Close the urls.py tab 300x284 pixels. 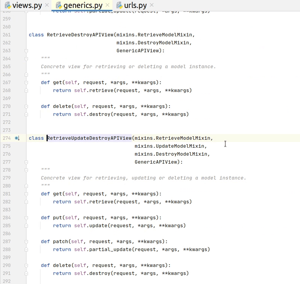click(152, 5)
